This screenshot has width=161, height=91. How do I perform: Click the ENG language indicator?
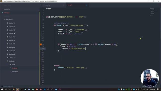coord(147,89)
